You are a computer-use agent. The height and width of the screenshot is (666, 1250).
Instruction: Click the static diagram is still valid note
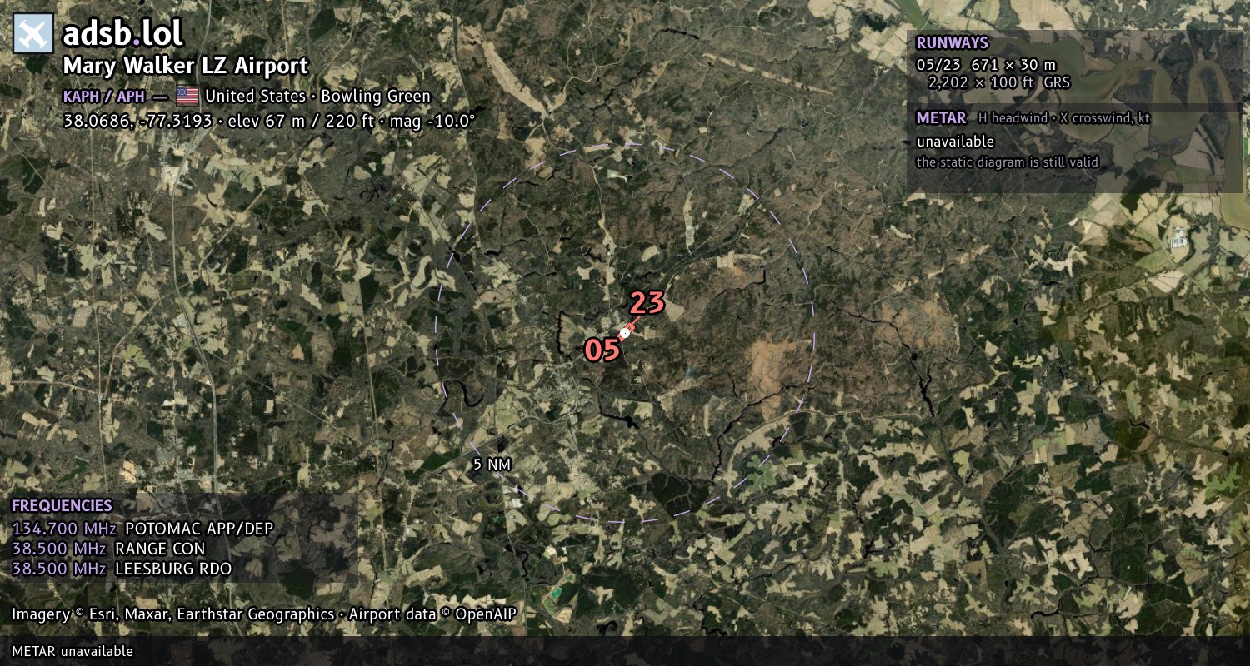[x=1007, y=162]
